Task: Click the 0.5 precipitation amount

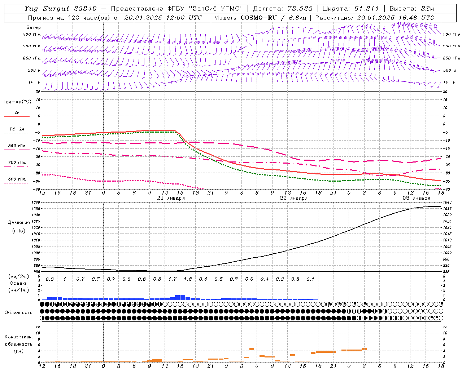Action: point(218,279)
